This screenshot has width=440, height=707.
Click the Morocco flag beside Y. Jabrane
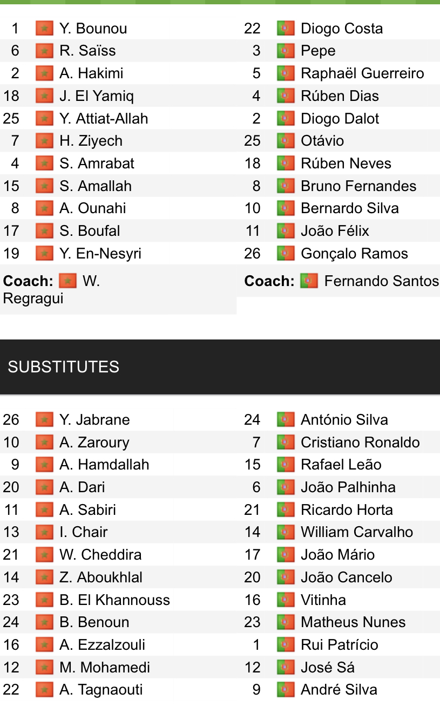click(44, 419)
